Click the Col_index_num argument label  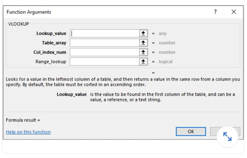[50, 52]
